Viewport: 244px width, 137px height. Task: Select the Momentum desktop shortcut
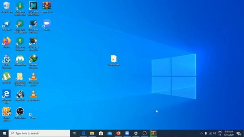click(20, 60)
